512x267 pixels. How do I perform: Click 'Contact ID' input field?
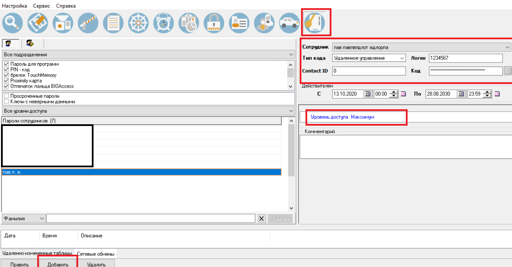click(369, 71)
